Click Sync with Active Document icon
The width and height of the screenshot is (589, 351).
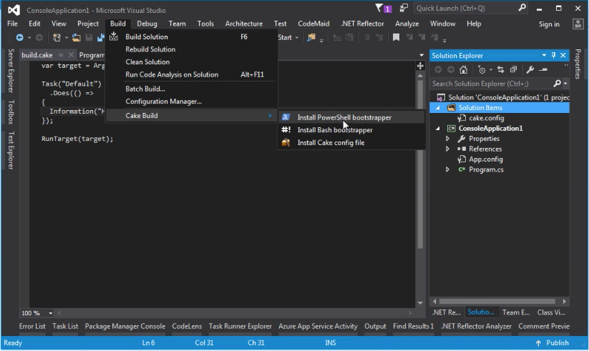pyautogui.click(x=500, y=69)
